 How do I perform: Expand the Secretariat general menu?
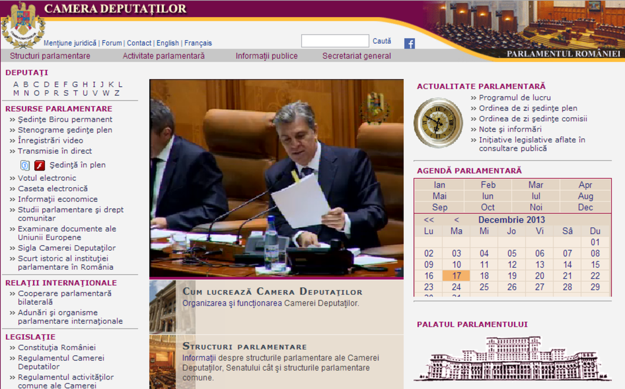(x=356, y=56)
